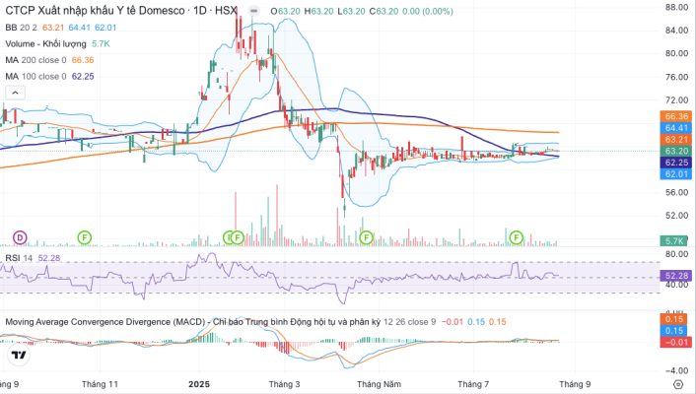Screen dimensions: 696x394
Task: Open the F marker after Tháng 7
Action: 517,237
